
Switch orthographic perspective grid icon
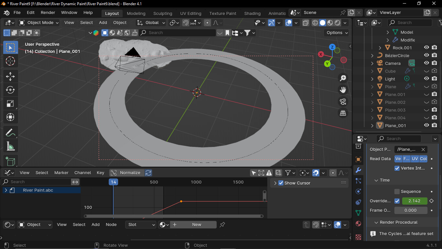point(343,113)
